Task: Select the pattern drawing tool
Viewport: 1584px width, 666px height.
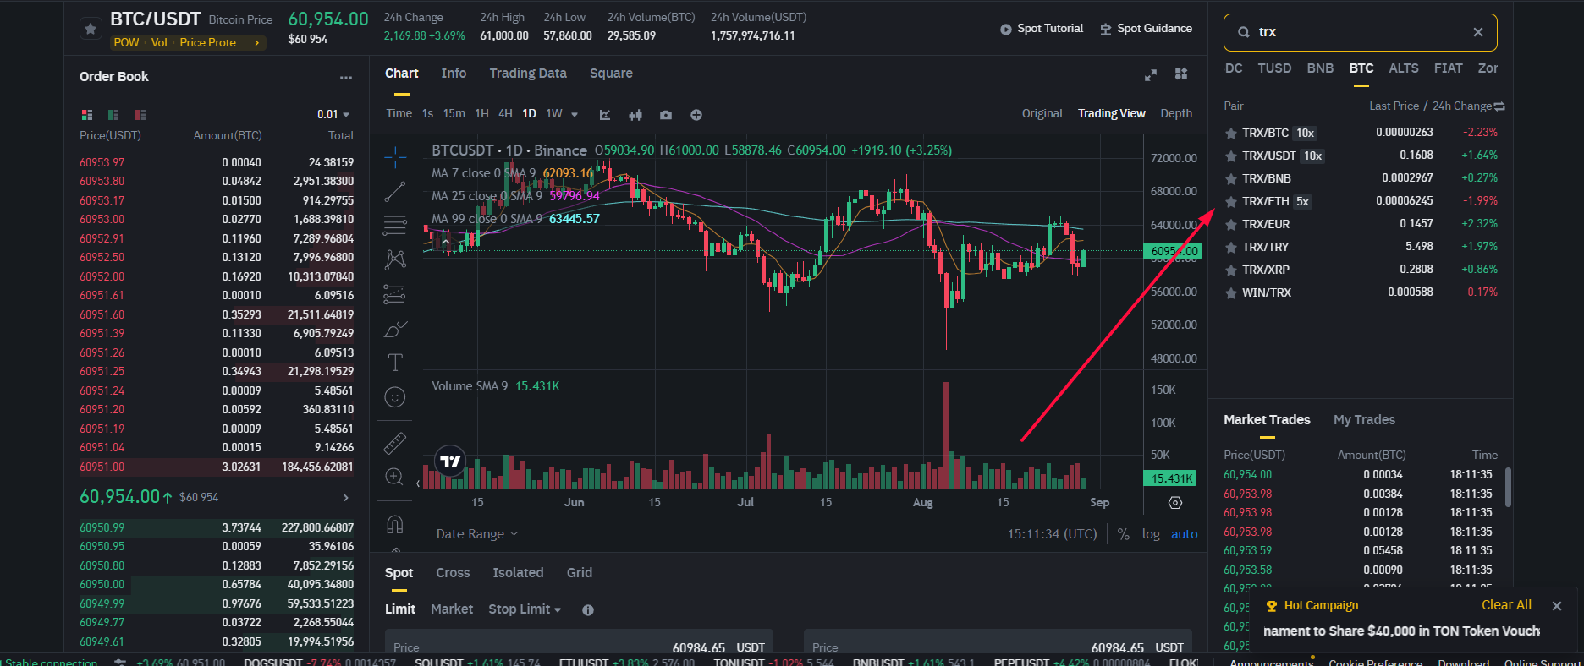Action: (x=394, y=259)
